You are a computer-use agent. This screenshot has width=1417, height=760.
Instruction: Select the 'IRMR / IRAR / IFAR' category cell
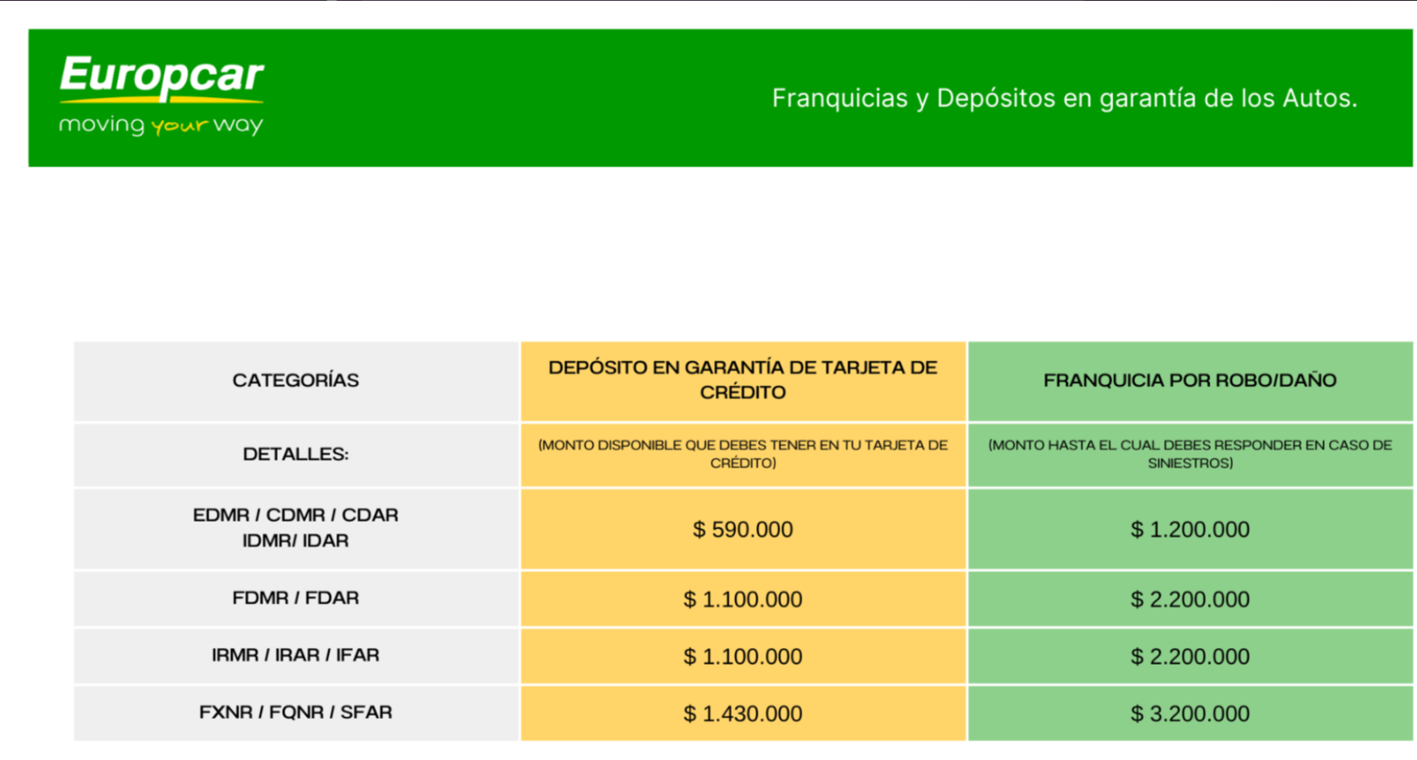(296, 656)
